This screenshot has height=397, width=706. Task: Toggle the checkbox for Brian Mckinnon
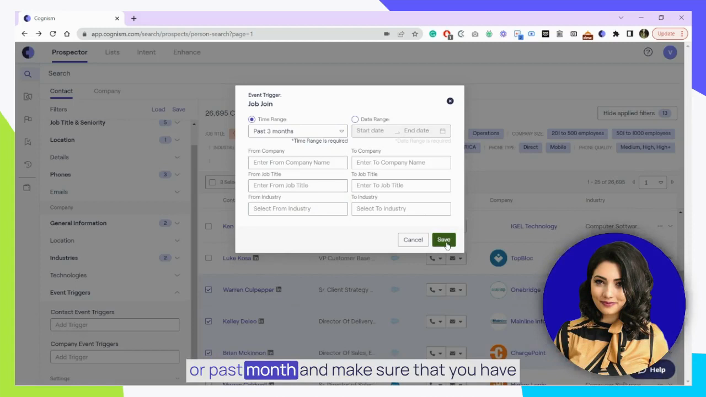coord(208,353)
